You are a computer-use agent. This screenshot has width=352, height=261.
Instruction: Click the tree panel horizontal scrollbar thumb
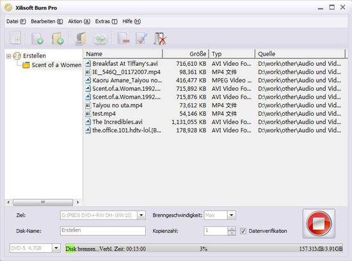tap(43, 202)
